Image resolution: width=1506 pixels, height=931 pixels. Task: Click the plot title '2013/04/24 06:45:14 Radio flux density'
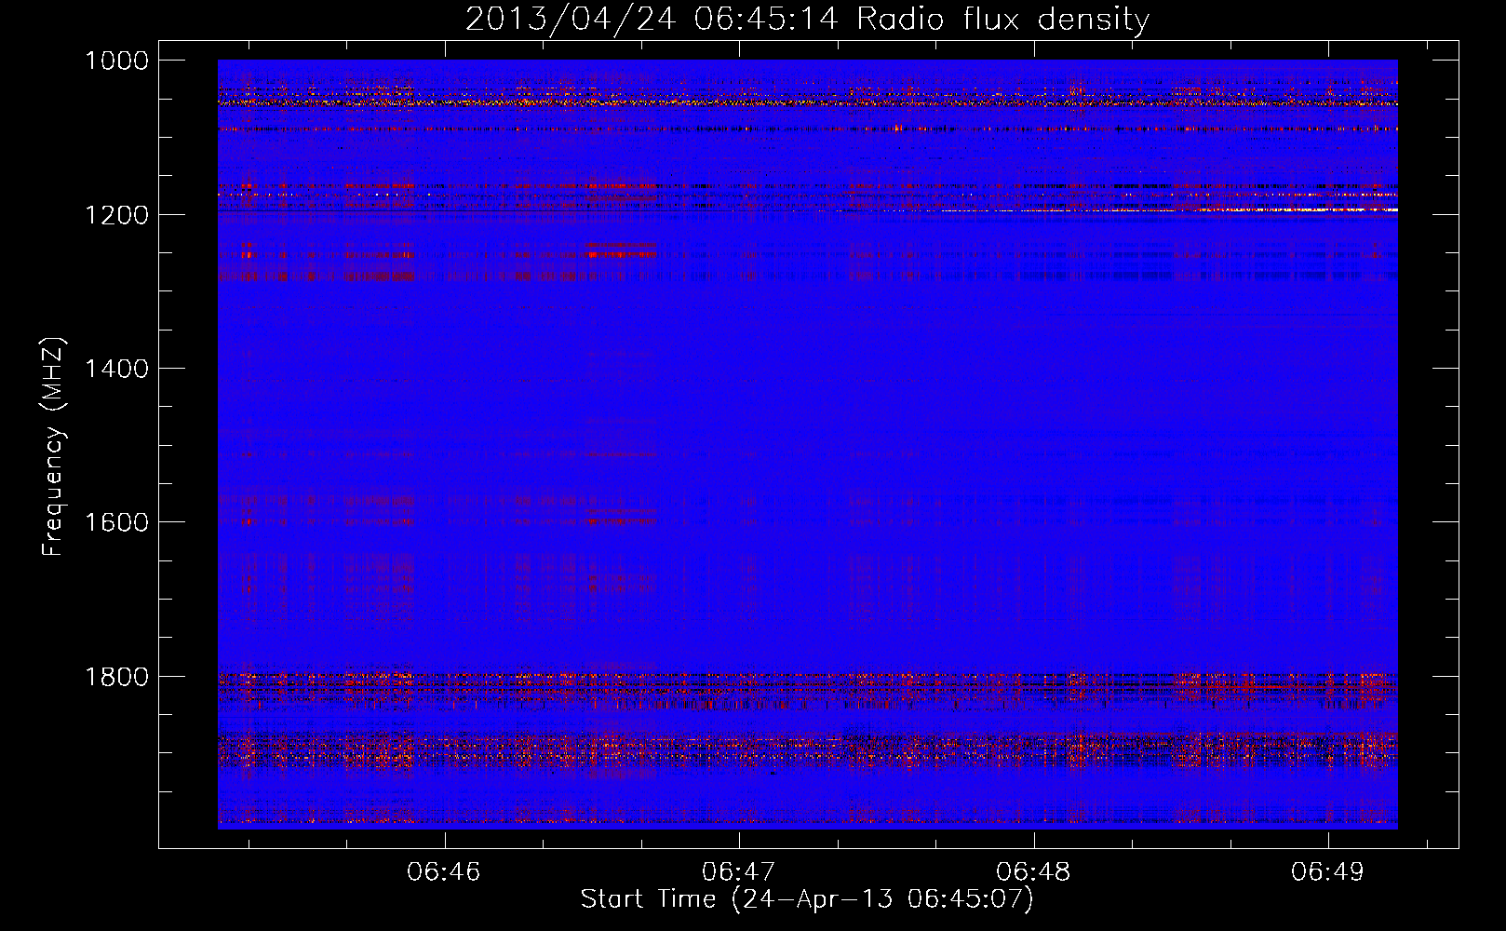807,20
